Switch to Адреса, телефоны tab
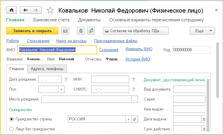Screen dimensions: 223x135 click(x=47, y=69)
